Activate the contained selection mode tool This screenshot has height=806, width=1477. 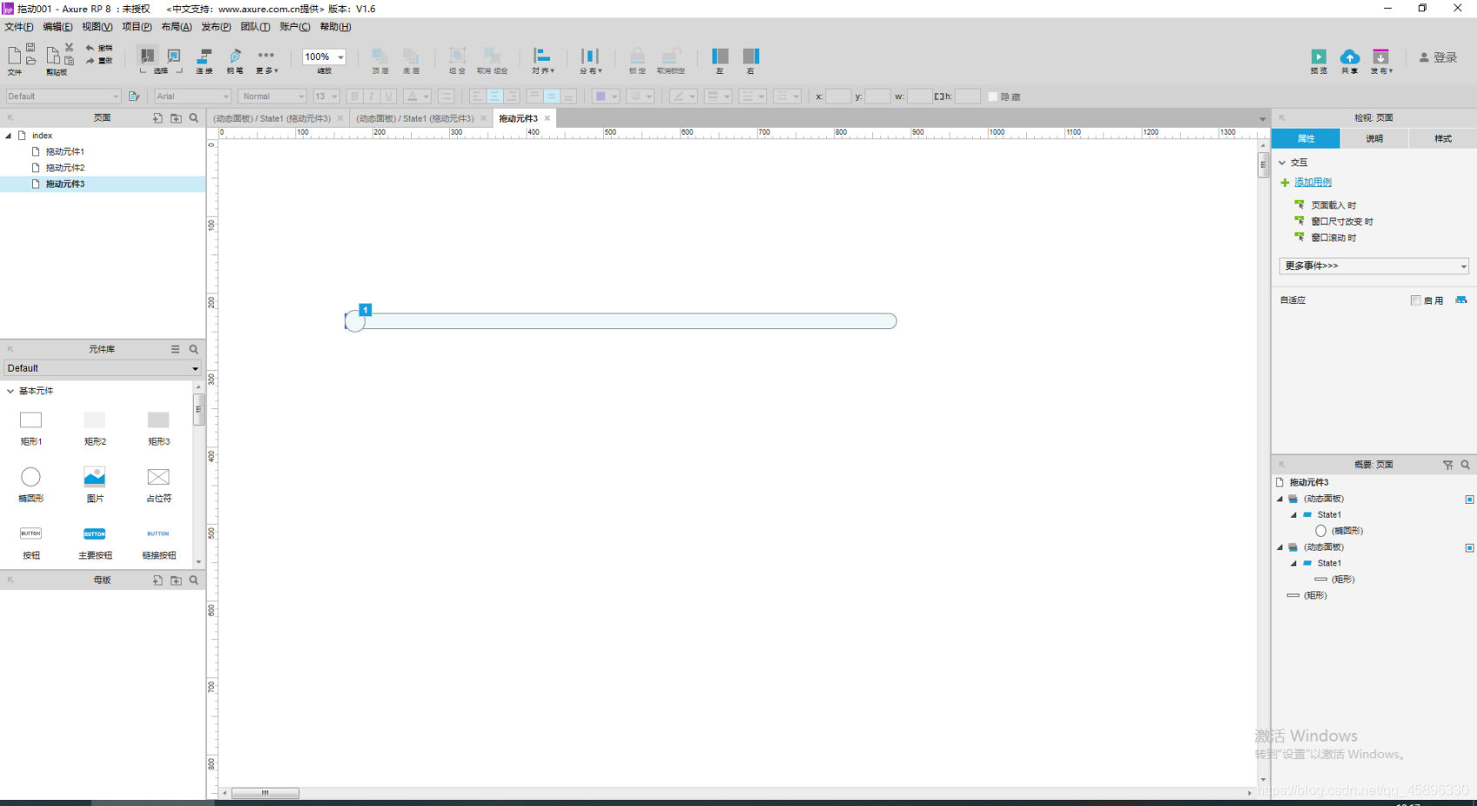click(x=174, y=56)
